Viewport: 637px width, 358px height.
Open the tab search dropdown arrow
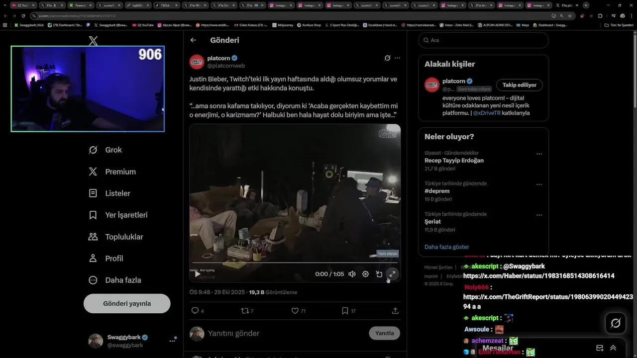[x=6, y=5]
